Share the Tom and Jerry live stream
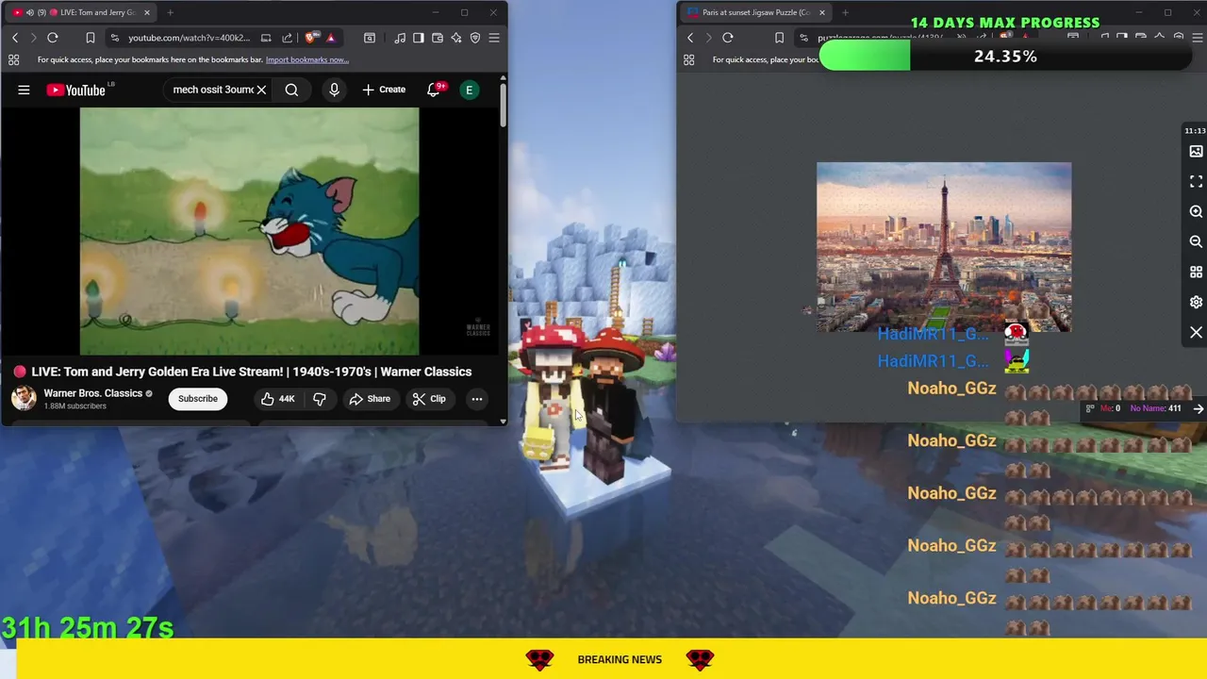This screenshot has width=1207, height=679. pos(370,399)
